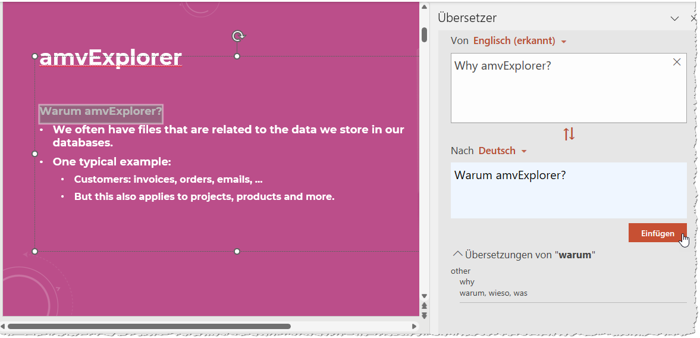Screen dimensions: 700x338
Task: Click the horizontal scrollbar thumb
Action: (x=149, y=326)
